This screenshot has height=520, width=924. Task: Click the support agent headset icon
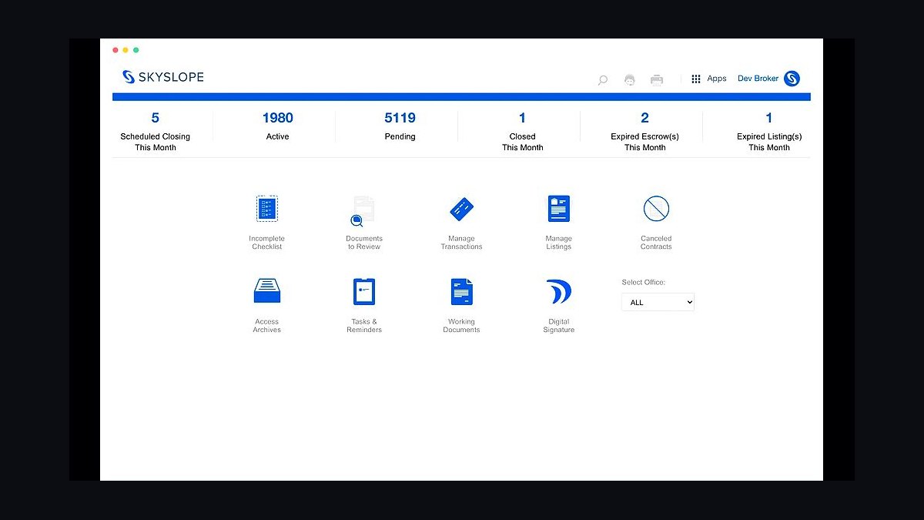630,79
